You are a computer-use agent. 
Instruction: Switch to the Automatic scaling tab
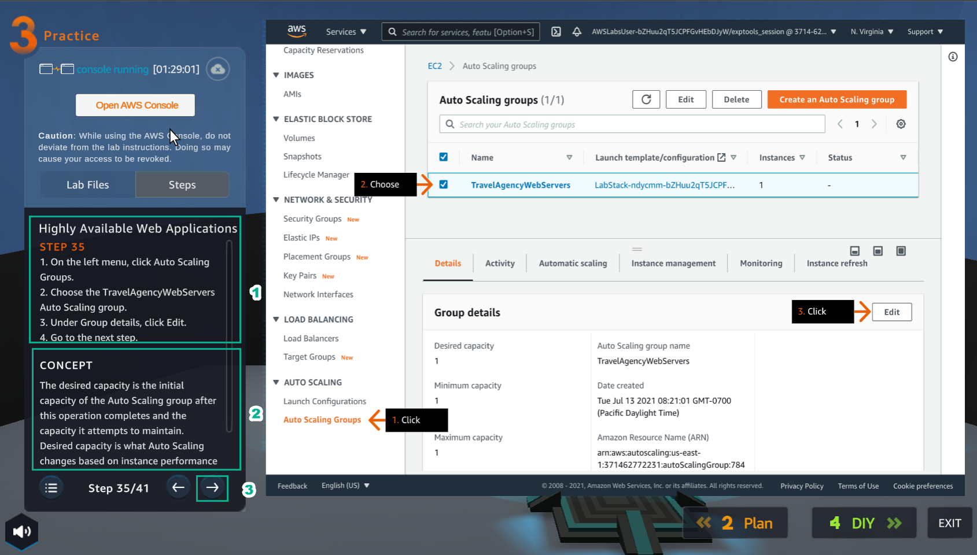573,264
